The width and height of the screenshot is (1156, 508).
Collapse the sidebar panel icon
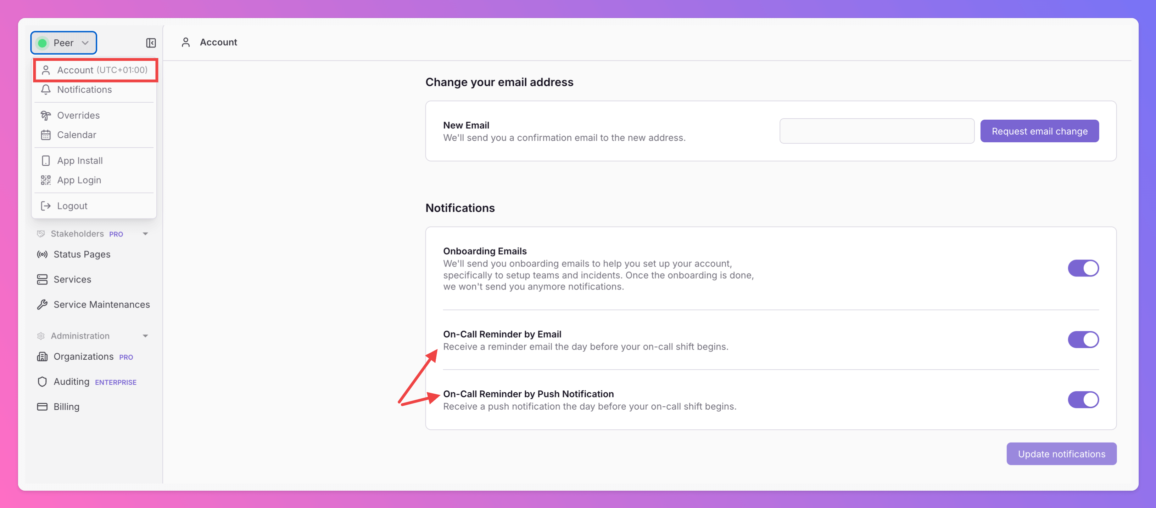tap(151, 43)
